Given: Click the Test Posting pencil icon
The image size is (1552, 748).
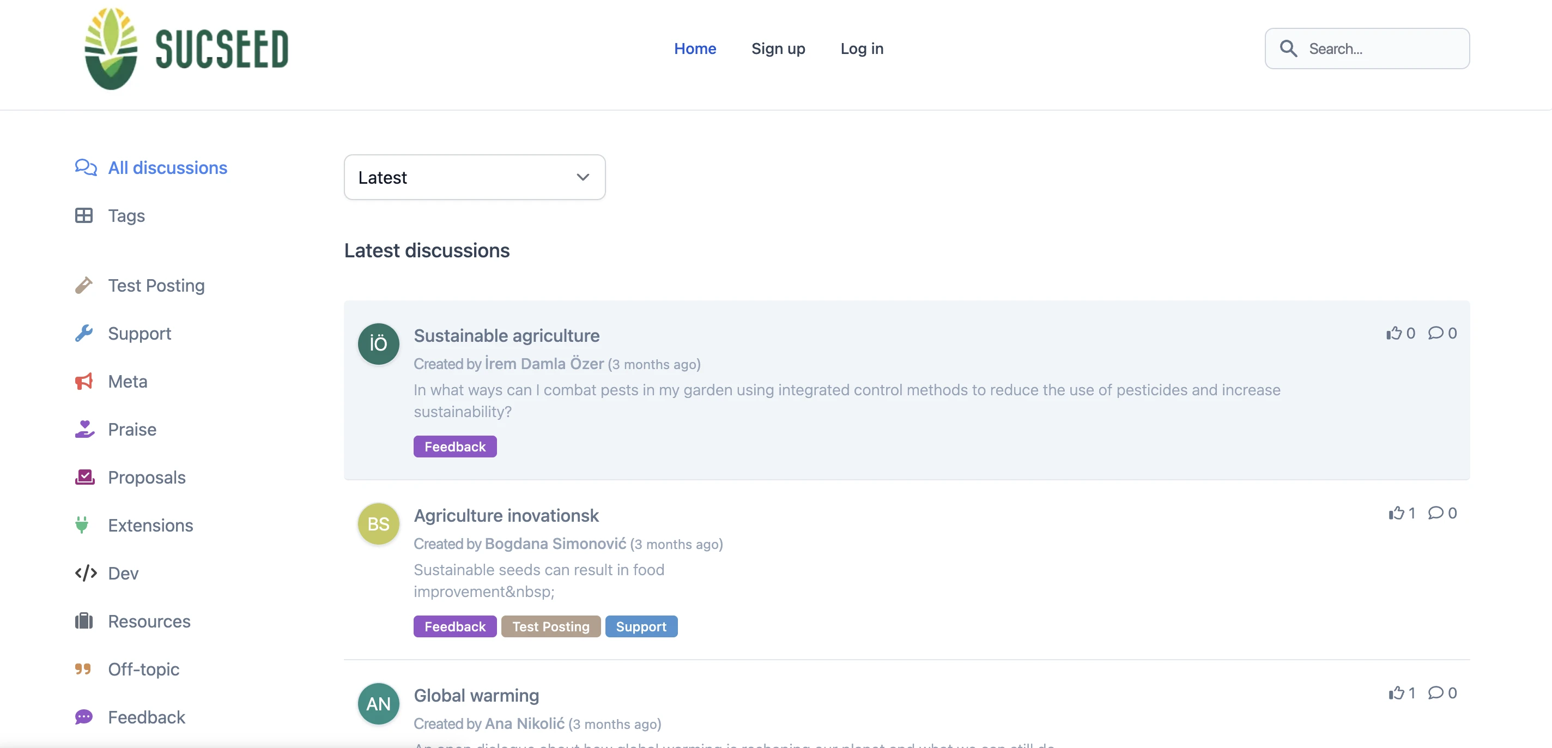Looking at the screenshot, I should 84,285.
